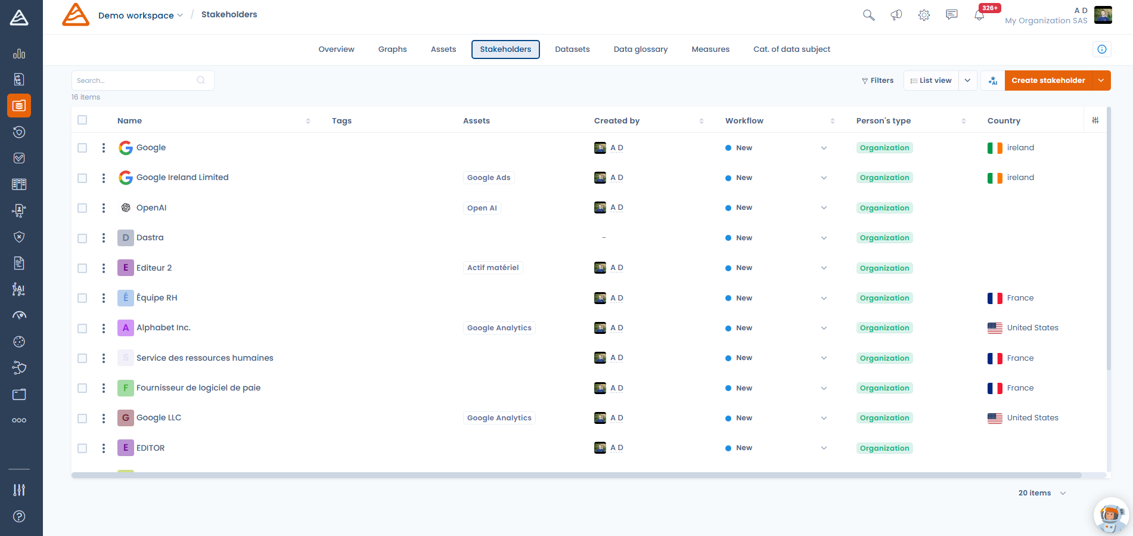1133x536 pixels.
Task: Check the Google LLC row checkbox
Action: pyautogui.click(x=82, y=418)
